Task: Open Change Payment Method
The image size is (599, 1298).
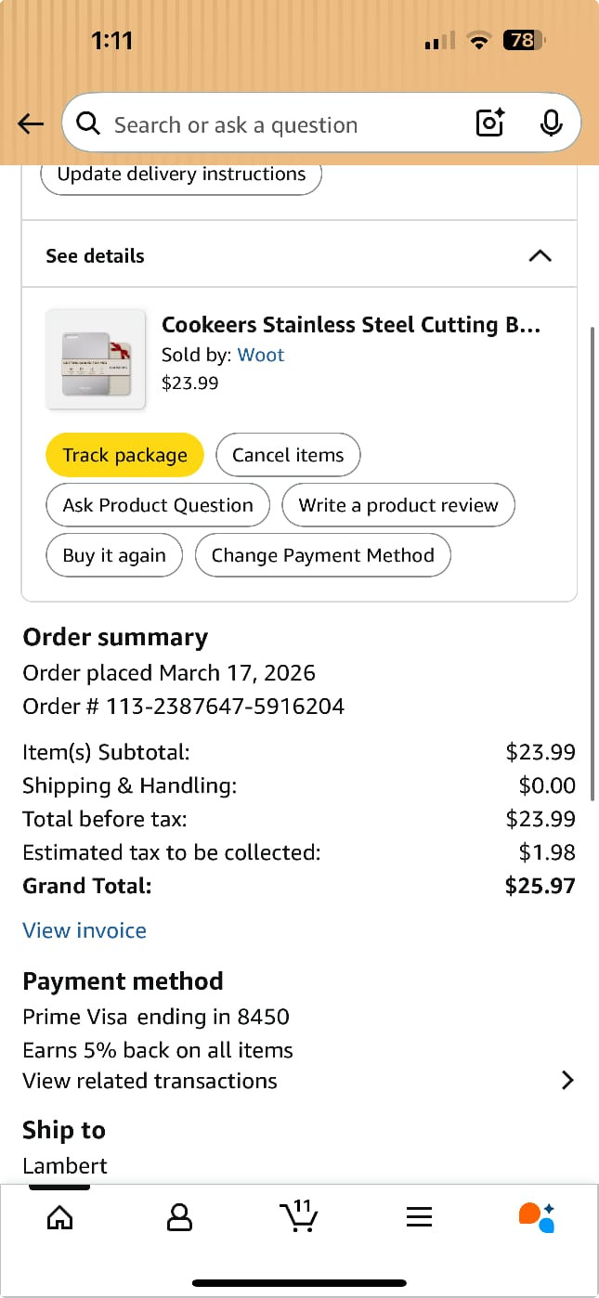Action: (322, 555)
